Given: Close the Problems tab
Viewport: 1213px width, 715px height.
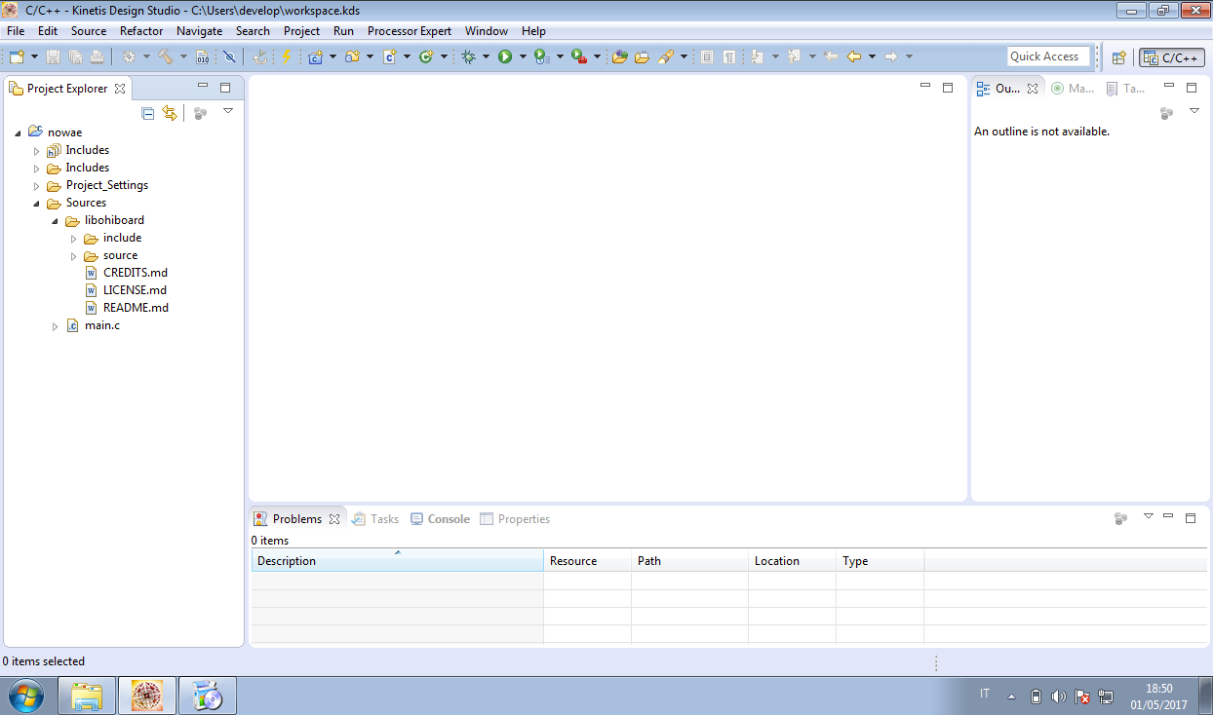Looking at the screenshot, I should (334, 519).
